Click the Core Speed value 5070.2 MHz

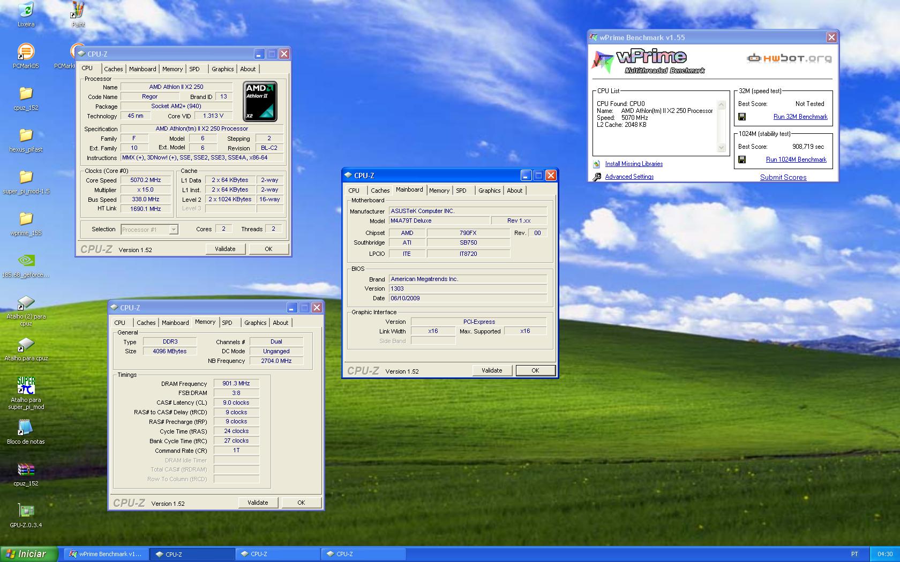146,180
